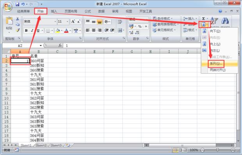Viewport: 242px width, 155px height.
Task: Switch to Page Break Preview
Action: (x=185, y=150)
